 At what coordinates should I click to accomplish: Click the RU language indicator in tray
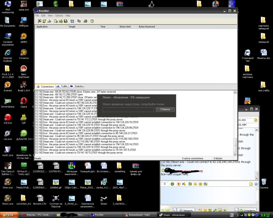click(231, 215)
